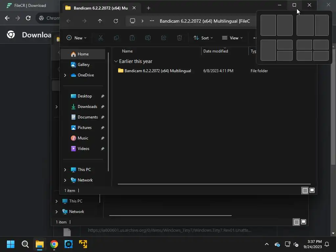Open Music quick access folder

coord(83,138)
